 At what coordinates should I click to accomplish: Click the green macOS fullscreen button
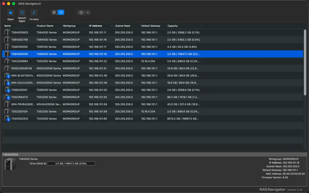click(x=14, y=4)
